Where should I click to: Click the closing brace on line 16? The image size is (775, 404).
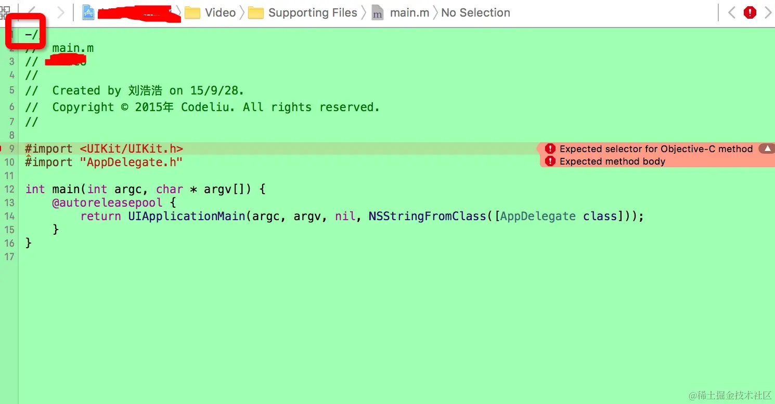point(29,243)
